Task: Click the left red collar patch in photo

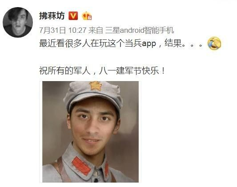Action: 81,166
